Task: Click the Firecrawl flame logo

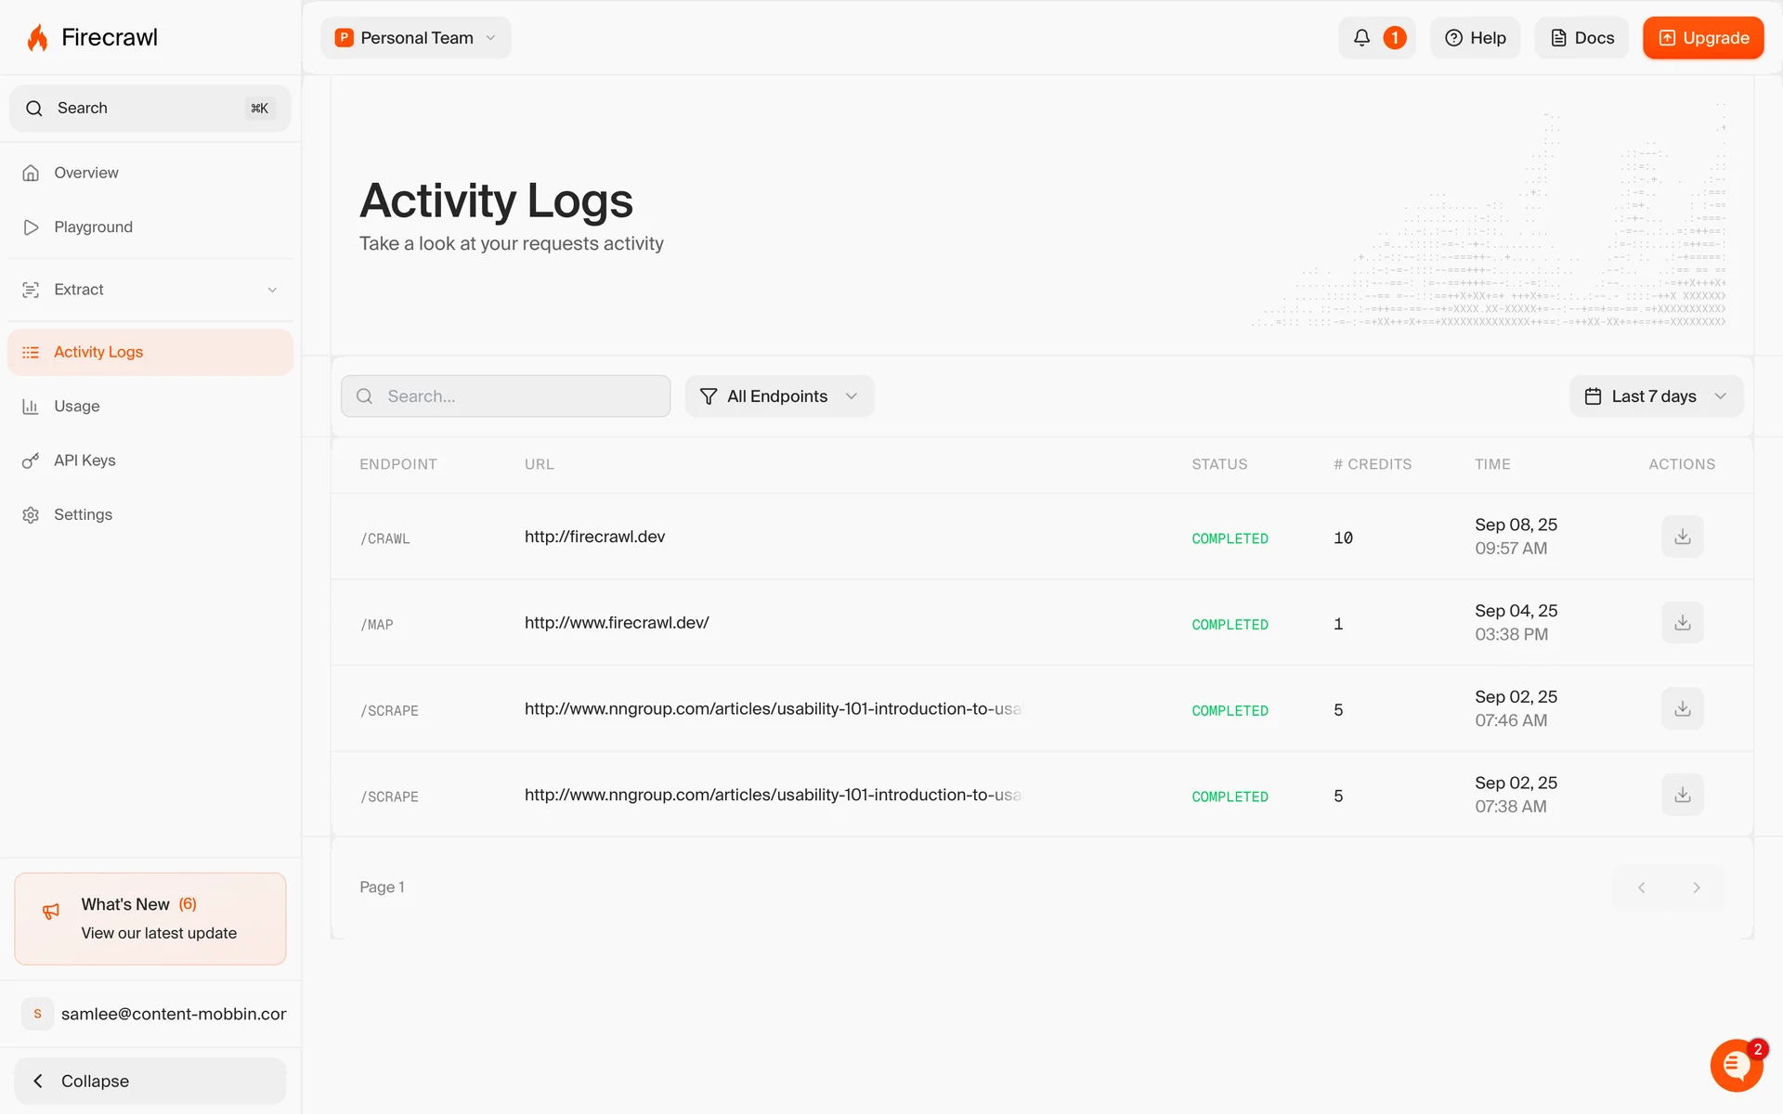Action: coord(37,38)
